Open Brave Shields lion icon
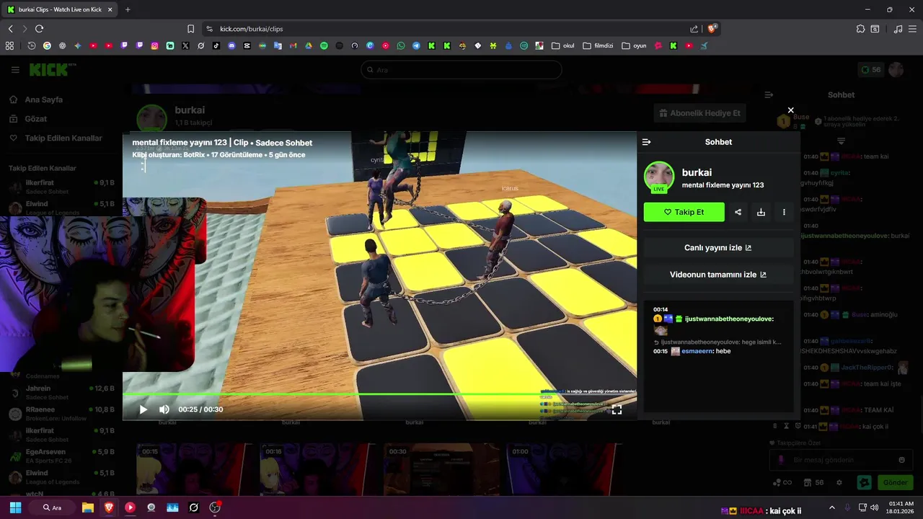Screen dimensions: 923x519 (712, 29)
